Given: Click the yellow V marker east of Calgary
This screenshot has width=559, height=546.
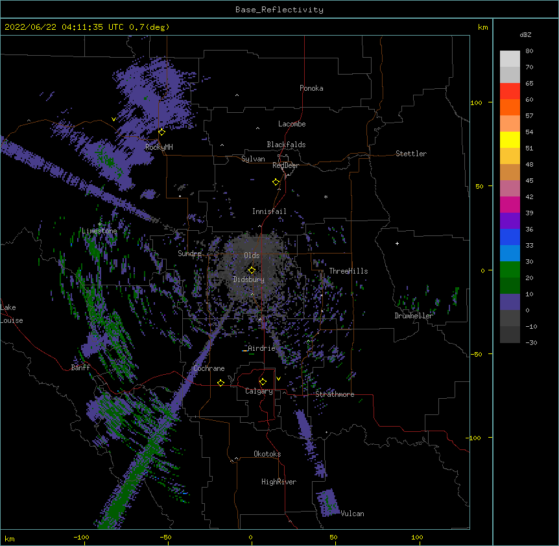Looking at the screenshot, I should (x=278, y=379).
